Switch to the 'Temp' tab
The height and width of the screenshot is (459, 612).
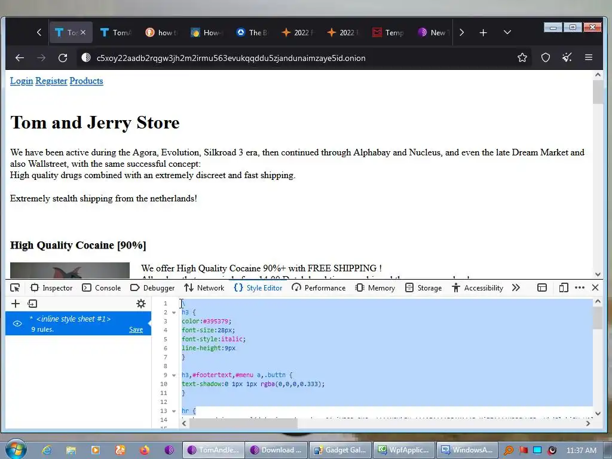coord(388,33)
